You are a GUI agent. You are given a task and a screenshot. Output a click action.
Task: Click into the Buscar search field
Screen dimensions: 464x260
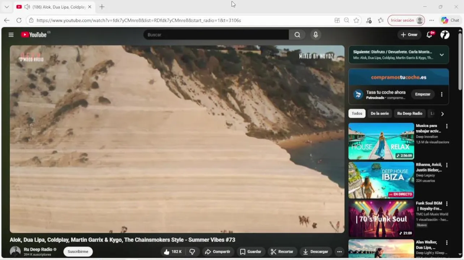(216, 35)
